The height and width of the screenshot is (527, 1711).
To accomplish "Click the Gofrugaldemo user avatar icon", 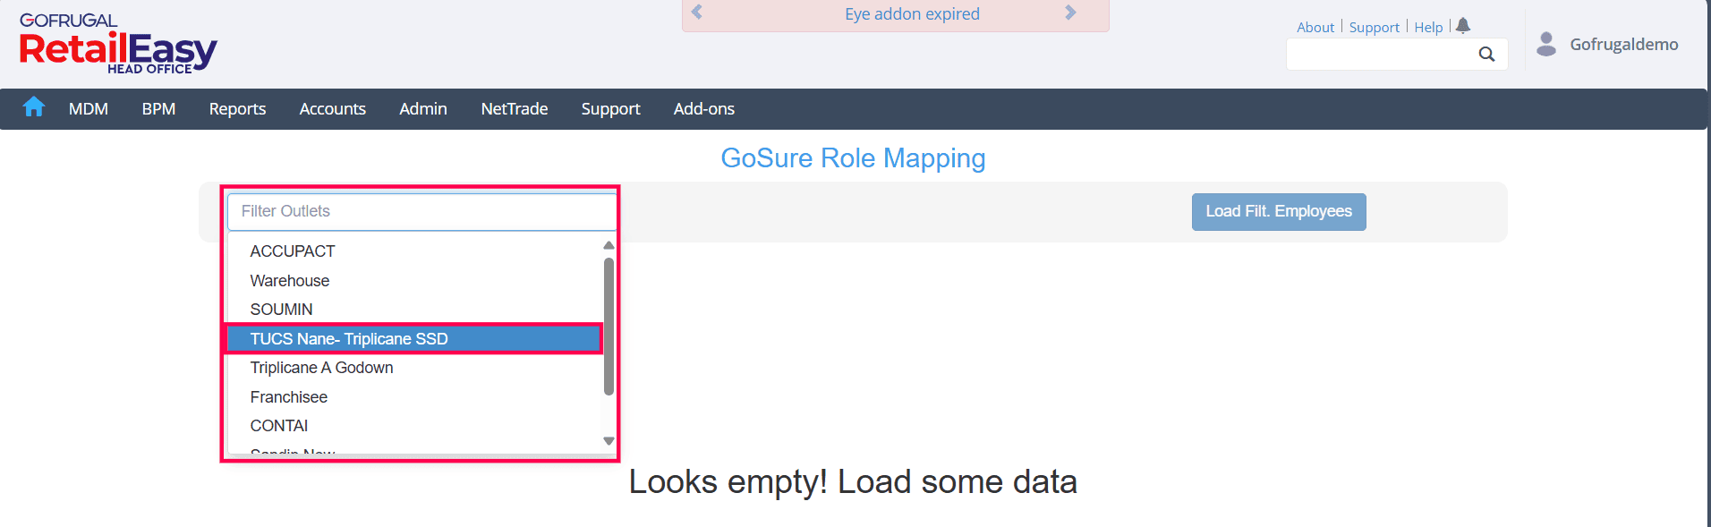I will (1545, 44).
